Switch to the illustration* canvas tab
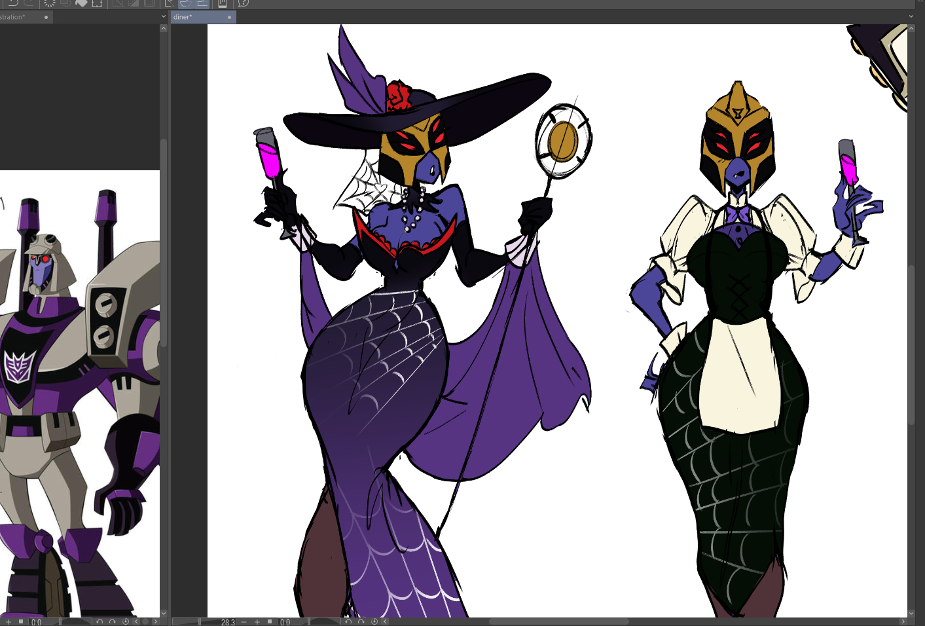 click(16, 17)
